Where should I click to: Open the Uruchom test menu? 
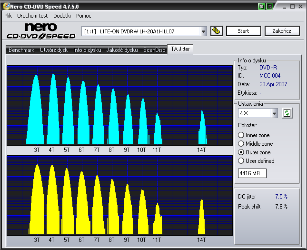pos(32,16)
